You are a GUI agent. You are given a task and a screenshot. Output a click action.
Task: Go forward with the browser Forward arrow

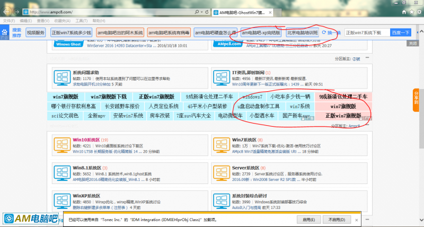pos(17,12)
